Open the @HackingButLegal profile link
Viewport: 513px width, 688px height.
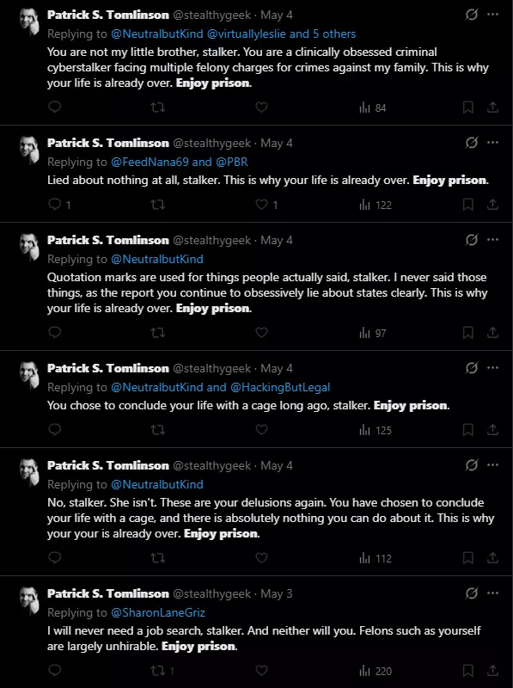tap(280, 388)
